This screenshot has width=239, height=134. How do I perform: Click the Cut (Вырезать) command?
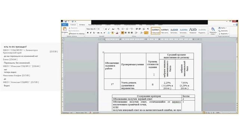tap(73, 28)
